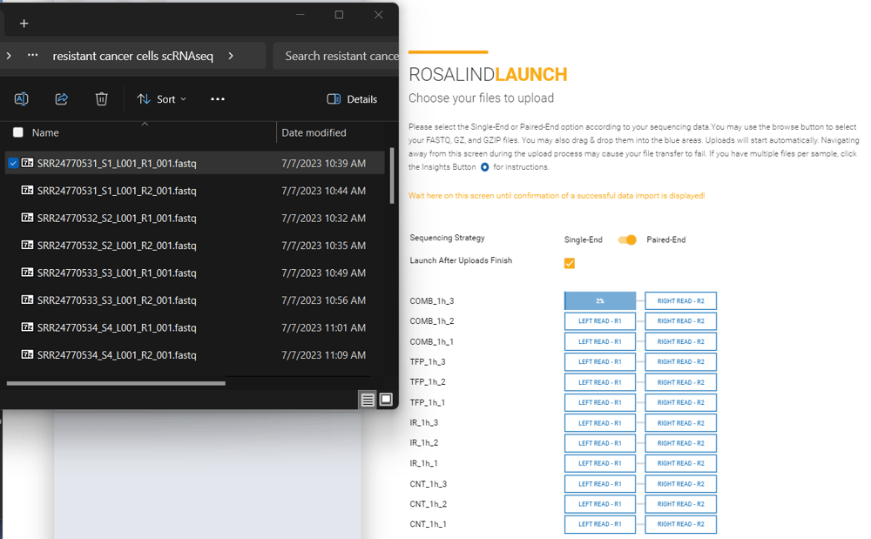Click RIGHT READ - R2 for TFP_1h_1
Image resolution: width=871 pixels, height=539 pixels.
tap(680, 402)
